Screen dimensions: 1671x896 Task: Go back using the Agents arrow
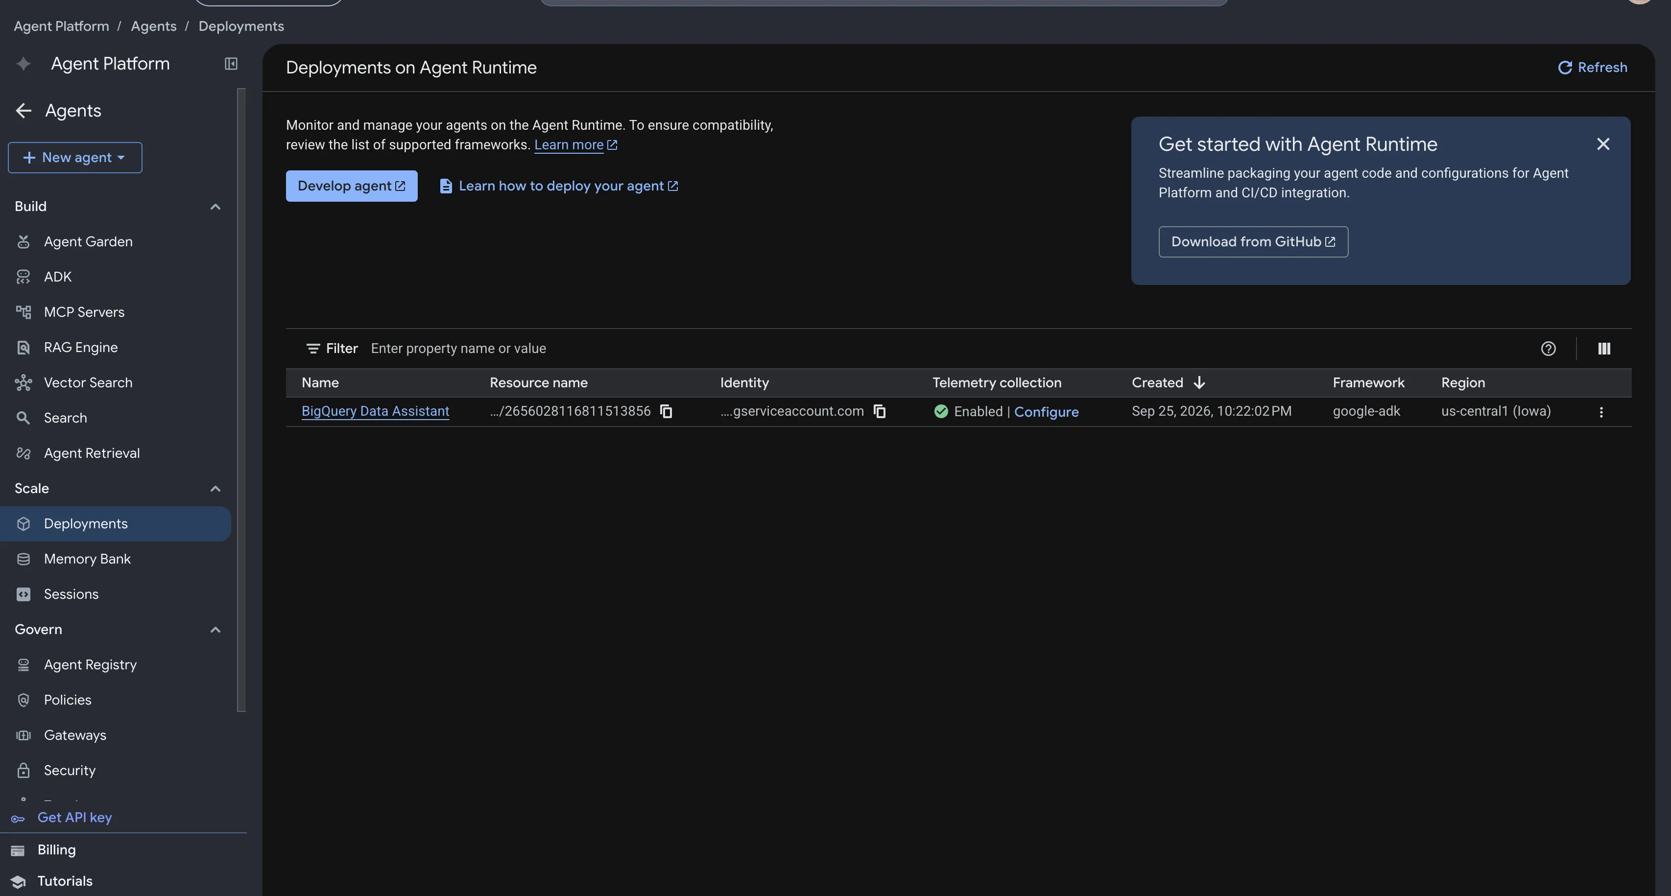[x=24, y=111]
